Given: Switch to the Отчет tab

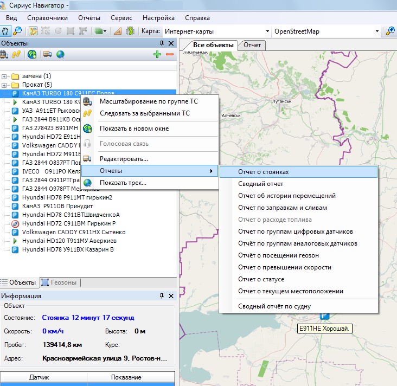Looking at the screenshot, I should pos(252,45).
